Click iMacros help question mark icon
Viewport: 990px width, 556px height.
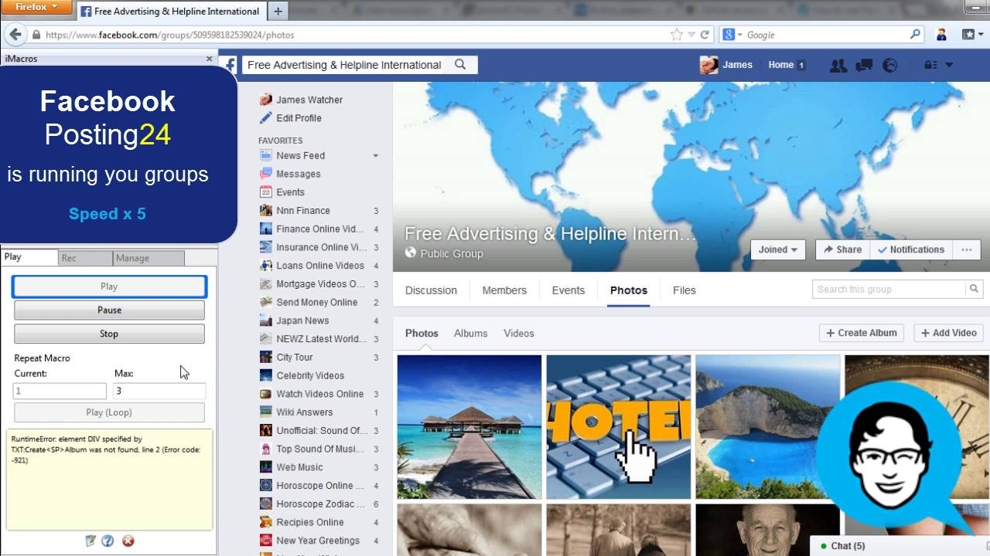[x=108, y=541]
